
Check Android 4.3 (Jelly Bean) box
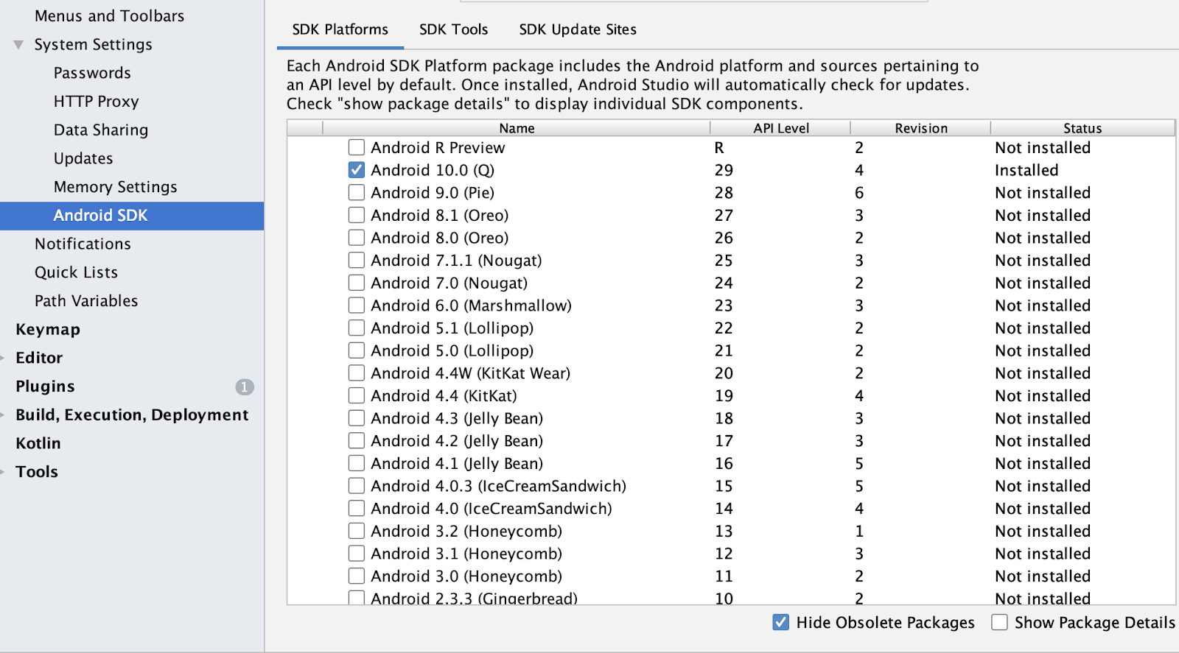[357, 418]
